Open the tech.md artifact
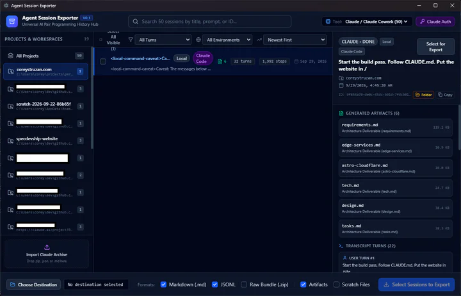 coord(396,188)
